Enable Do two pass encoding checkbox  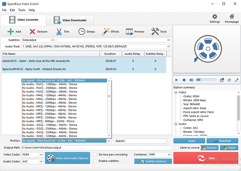click(x=95, y=154)
